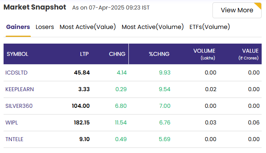Screen dimensions: 266x153
Task: Click the VOLUME (Lakhs) column header
Action: pyautogui.click(x=204, y=54)
